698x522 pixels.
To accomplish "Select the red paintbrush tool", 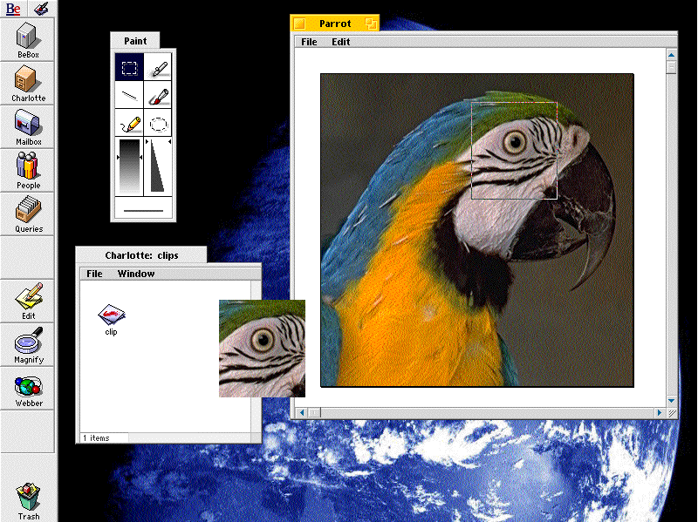I will (x=158, y=95).
